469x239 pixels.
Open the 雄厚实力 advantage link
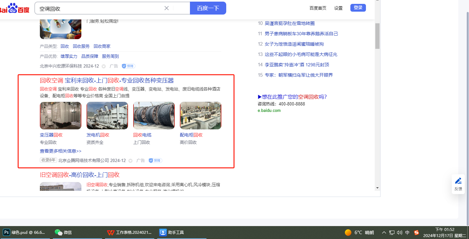69,56
